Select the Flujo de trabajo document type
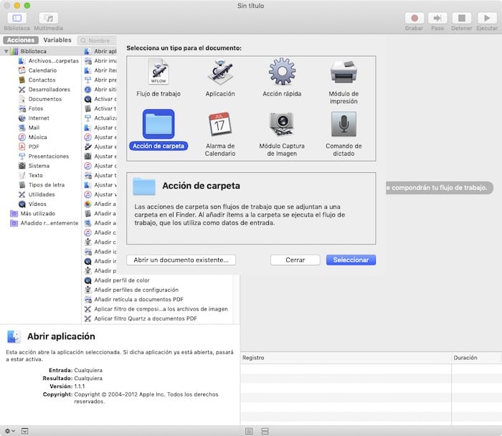 point(158,72)
